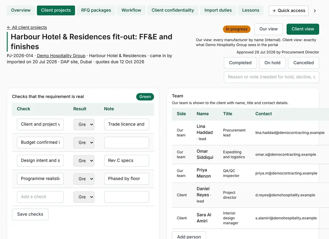Put project On hold
Image resolution: width=329 pixels, height=239 pixels.
click(272, 63)
